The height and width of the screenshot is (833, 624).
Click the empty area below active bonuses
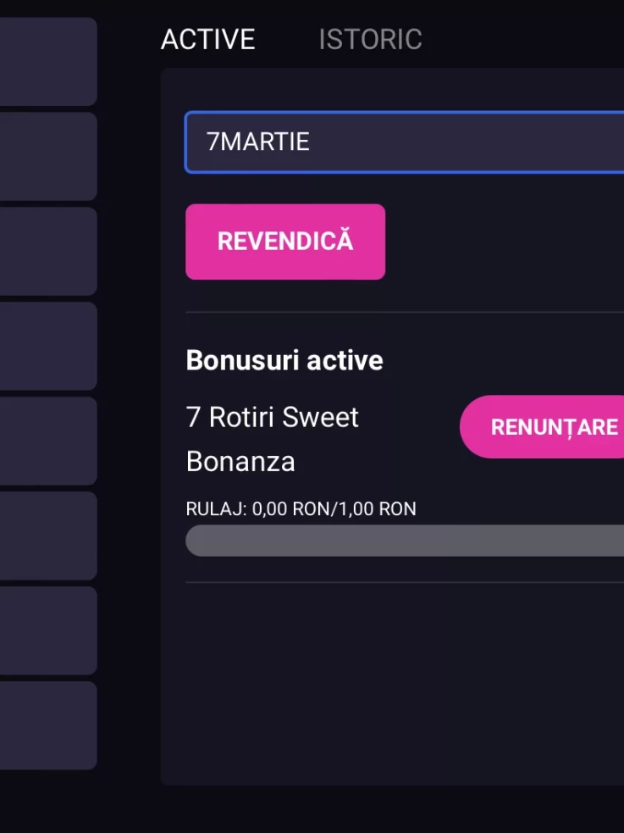[x=393, y=683]
